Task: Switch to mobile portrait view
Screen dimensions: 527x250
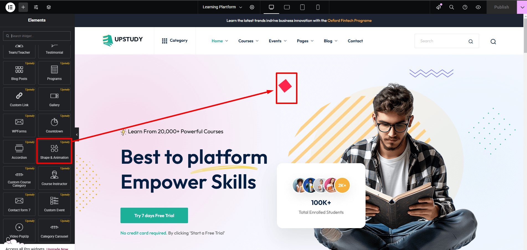Action: [x=318, y=7]
